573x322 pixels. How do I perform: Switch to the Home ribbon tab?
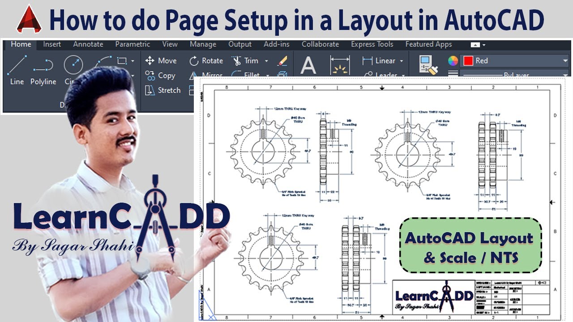click(x=21, y=44)
